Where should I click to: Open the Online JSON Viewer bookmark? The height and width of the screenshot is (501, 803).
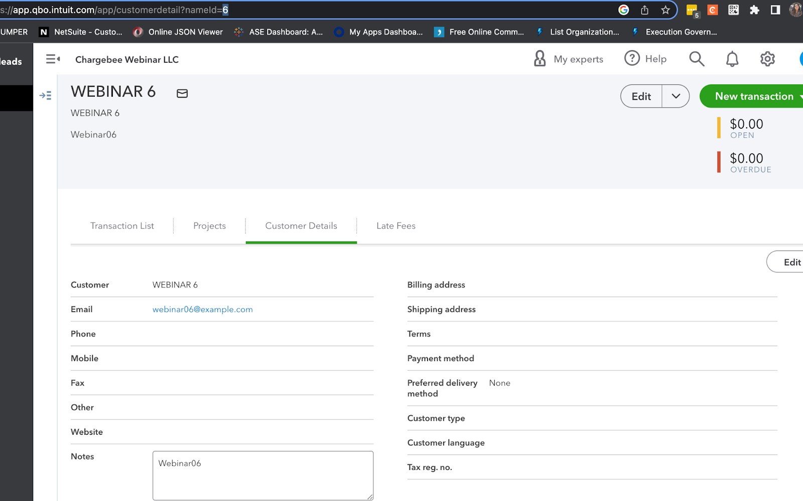[178, 32]
